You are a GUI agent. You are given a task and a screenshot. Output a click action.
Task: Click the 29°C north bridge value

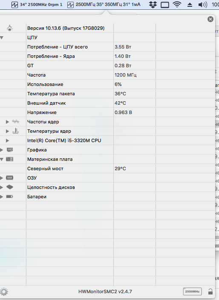tap(120, 169)
